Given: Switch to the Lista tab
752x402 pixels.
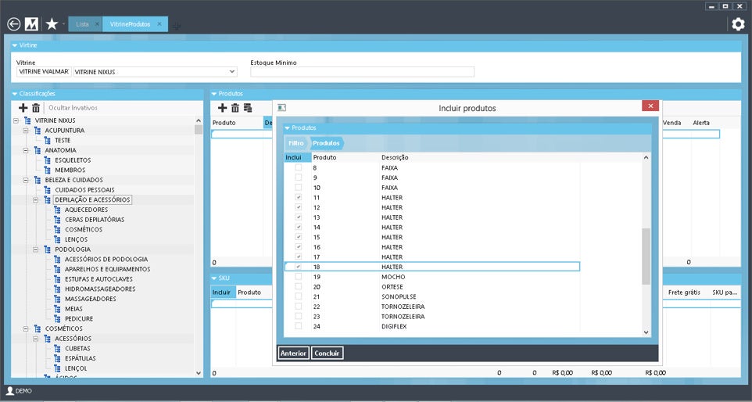Looking at the screenshot, I should click(82, 24).
